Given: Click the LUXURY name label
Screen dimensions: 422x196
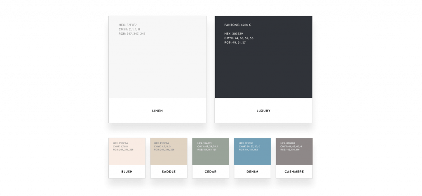Looking at the screenshot, I should point(263,111).
